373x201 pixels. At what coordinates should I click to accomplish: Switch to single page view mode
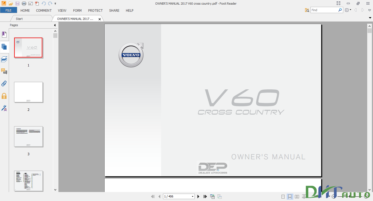pyautogui.click(x=283, y=196)
